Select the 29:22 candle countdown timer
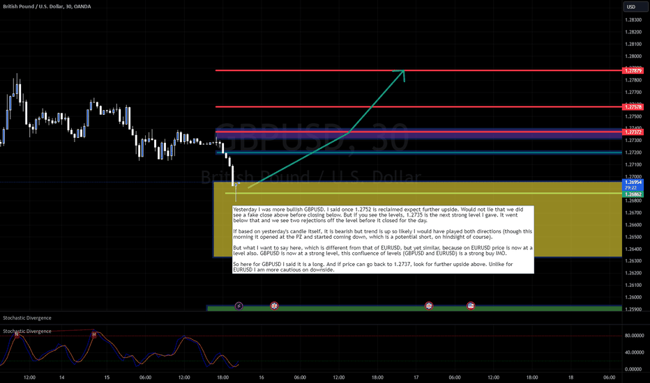Viewport: 650px width, 383px height. coord(630,188)
